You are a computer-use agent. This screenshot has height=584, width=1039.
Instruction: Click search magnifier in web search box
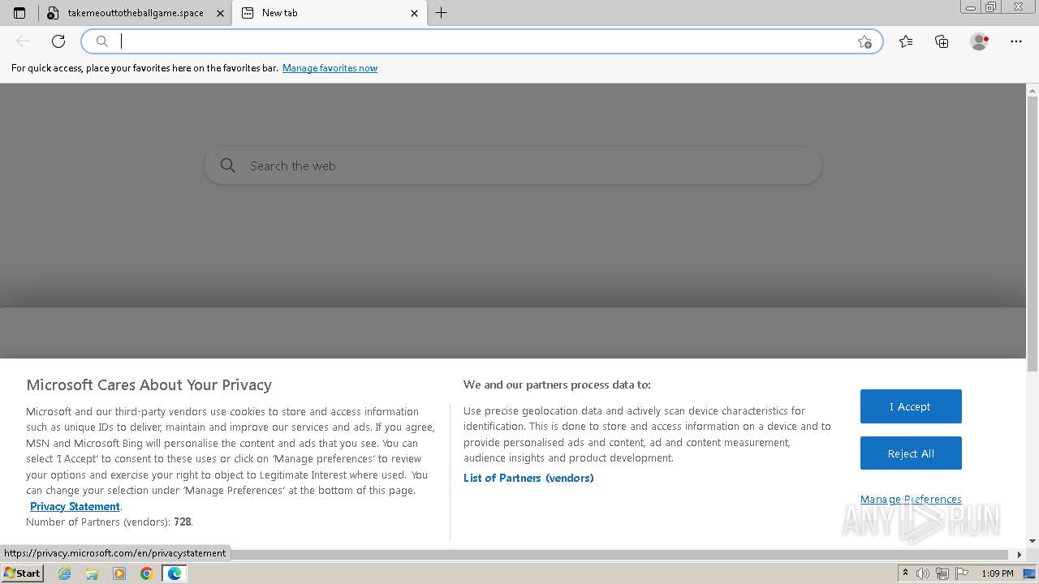tap(228, 165)
